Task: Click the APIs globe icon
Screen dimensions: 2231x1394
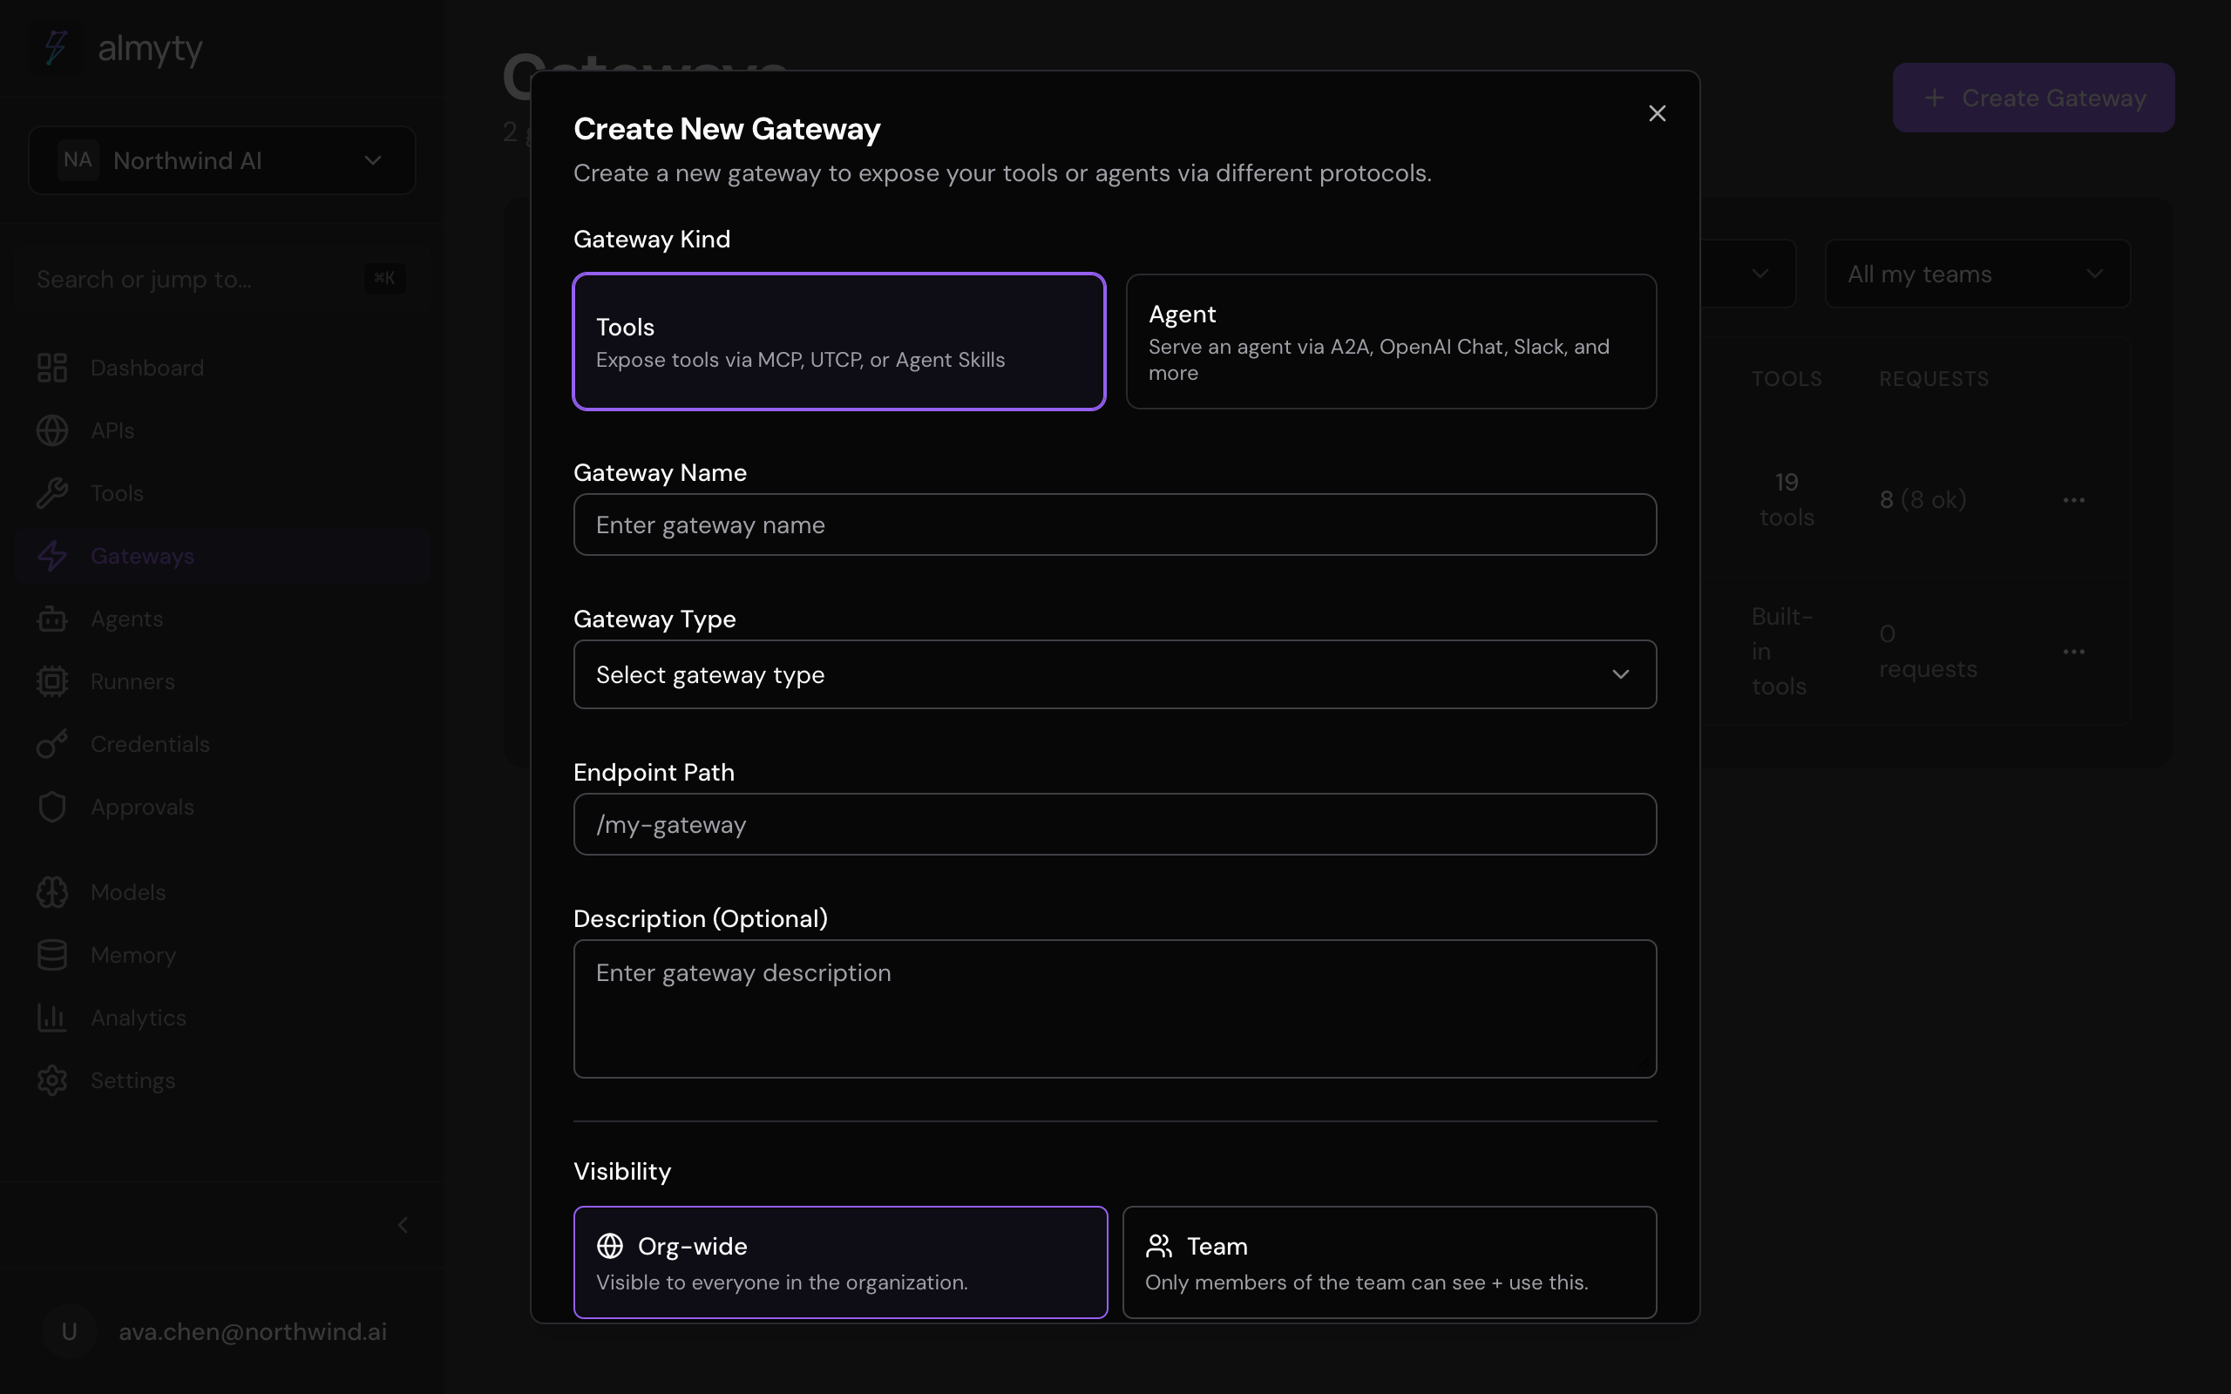Action: click(x=51, y=430)
